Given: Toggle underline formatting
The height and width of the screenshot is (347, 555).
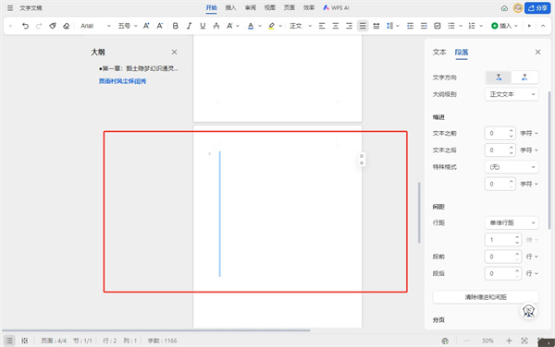Looking at the screenshot, I should click(203, 26).
